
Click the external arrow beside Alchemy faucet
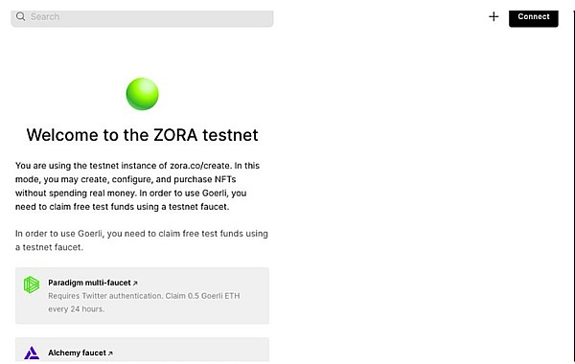(x=110, y=353)
